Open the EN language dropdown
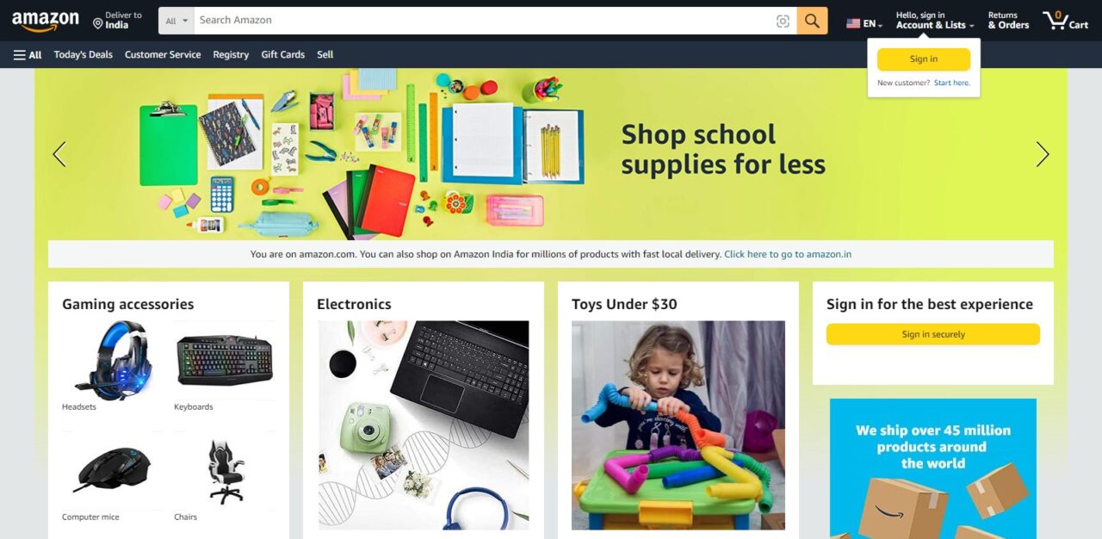1102x539 pixels. click(x=864, y=23)
